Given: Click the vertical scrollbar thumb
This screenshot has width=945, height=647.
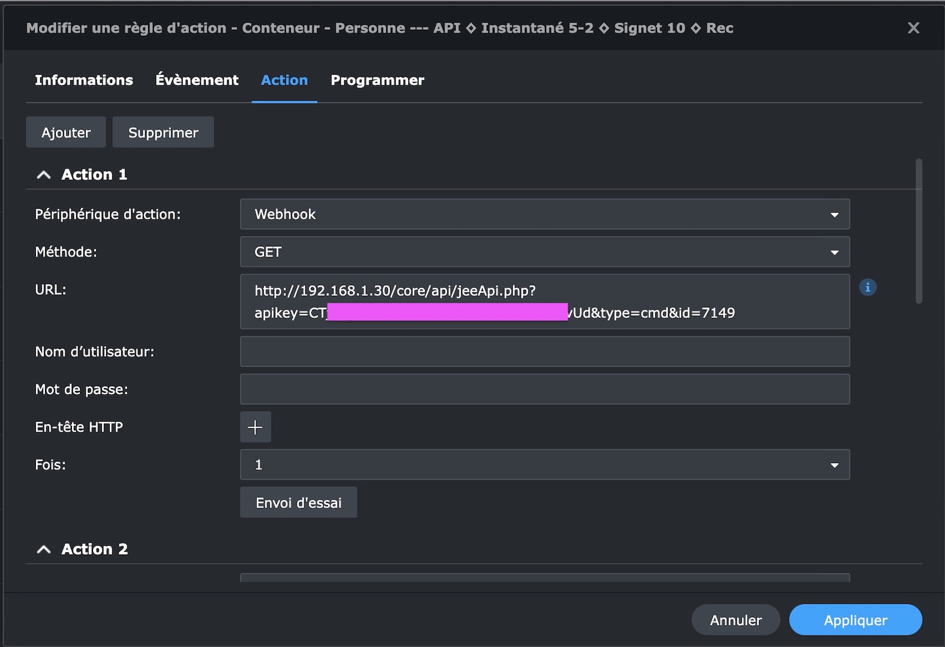Looking at the screenshot, I should (x=919, y=231).
